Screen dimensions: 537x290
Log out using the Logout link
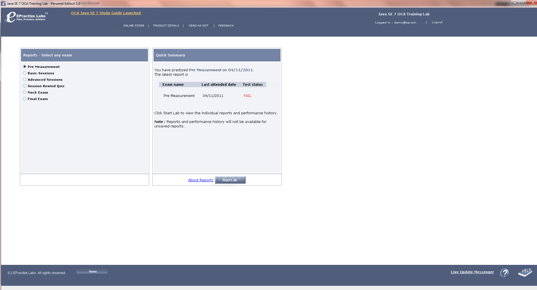(437, 22)
